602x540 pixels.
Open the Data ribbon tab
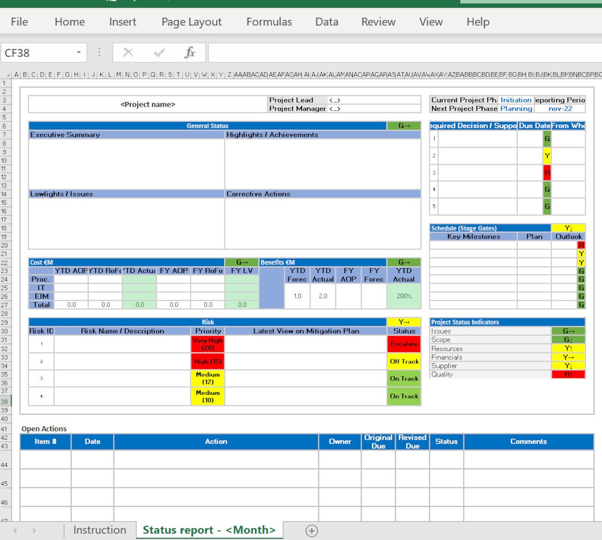click(327, 22)
